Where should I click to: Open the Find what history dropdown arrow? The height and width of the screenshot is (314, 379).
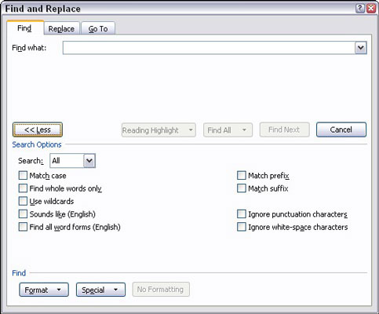tap(361, 48)
